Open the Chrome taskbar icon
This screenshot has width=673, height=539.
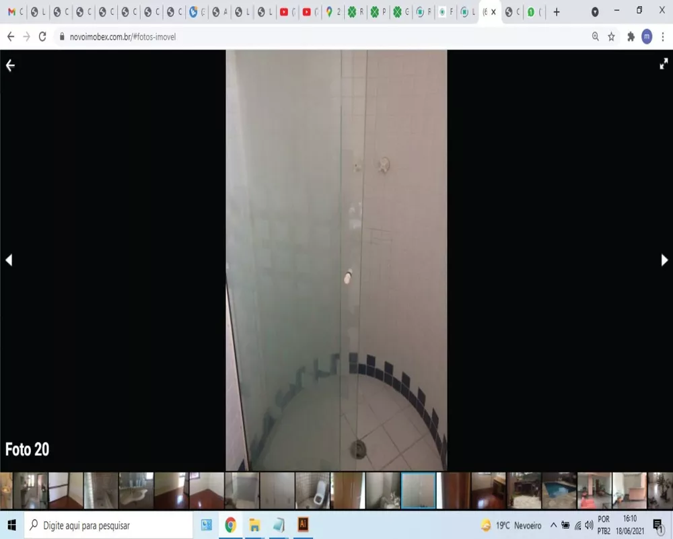pos(230,525)
